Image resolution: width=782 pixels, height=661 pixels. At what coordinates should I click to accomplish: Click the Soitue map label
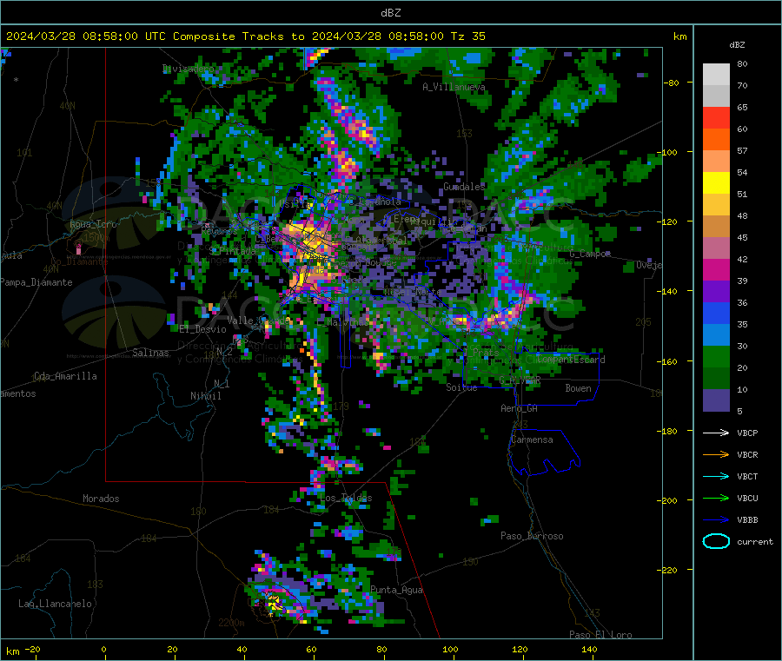[x=461, y=387]
